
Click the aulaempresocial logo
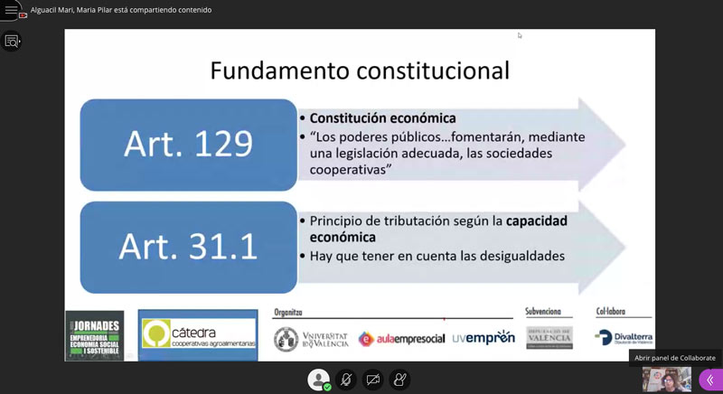click(401, 339)
